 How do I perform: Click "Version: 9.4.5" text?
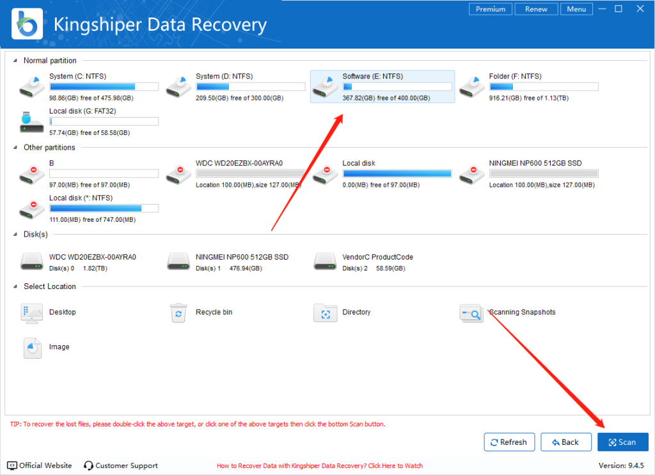pos(621,465)
